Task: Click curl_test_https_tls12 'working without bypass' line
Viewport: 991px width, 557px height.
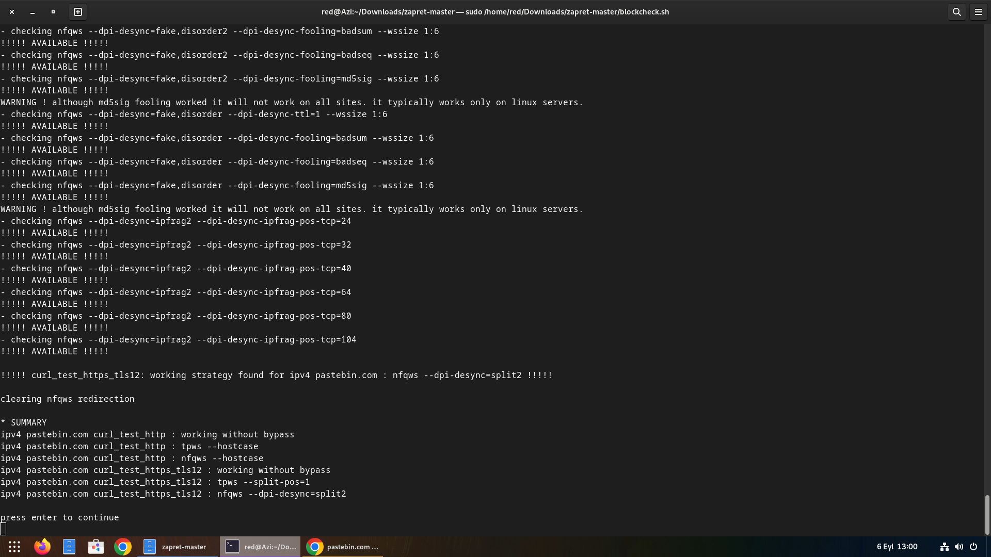Action: click(166, 470)
